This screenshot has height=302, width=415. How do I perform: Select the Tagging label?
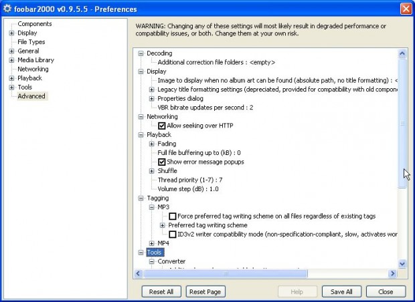pyautogui.click(x=158, y=198)
